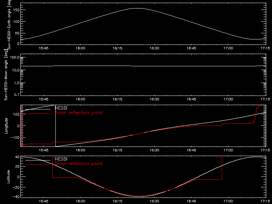Click 15:45 under the Longitude plot

[x=44, y=150]
